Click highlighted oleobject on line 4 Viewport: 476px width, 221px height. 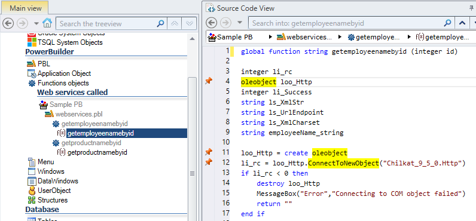(259, 82)
